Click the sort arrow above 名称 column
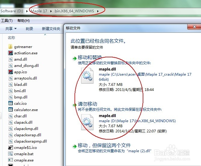The height and width of the screenshot is (166, 201). coord(45,35)
